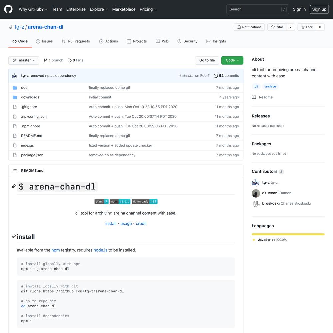Open the master branch selector
Viewport: 333px width, 333px height.
[x=24, y=60]
